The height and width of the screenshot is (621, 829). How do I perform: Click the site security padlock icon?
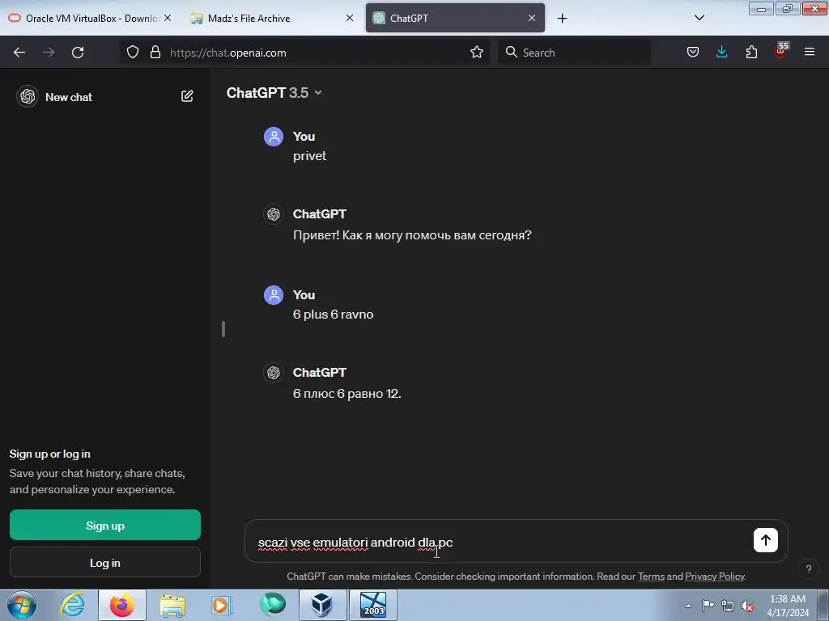coord(155,53)
